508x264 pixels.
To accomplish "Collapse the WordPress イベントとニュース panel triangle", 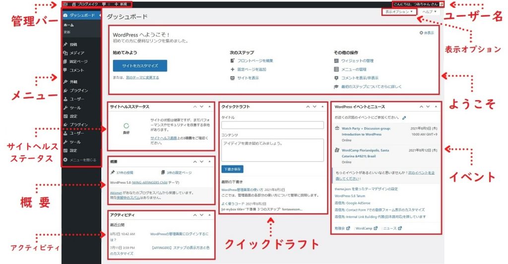I will 436,107.
